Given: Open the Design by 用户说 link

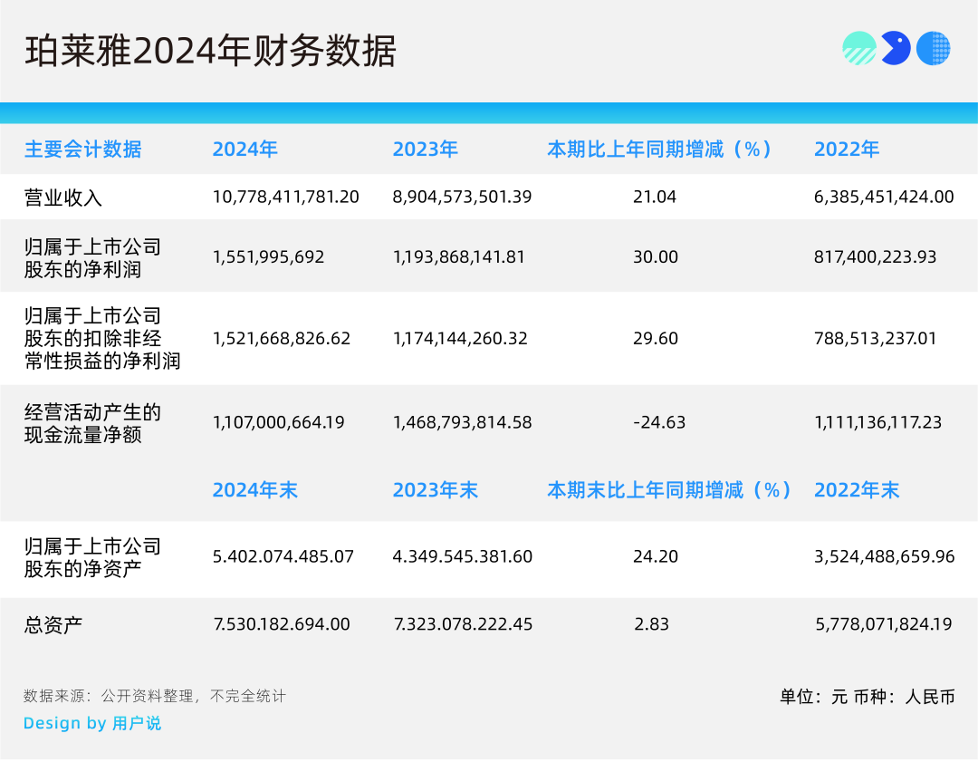Looking at the screenshot, I should pyautogui.click(x=92, y=723).
